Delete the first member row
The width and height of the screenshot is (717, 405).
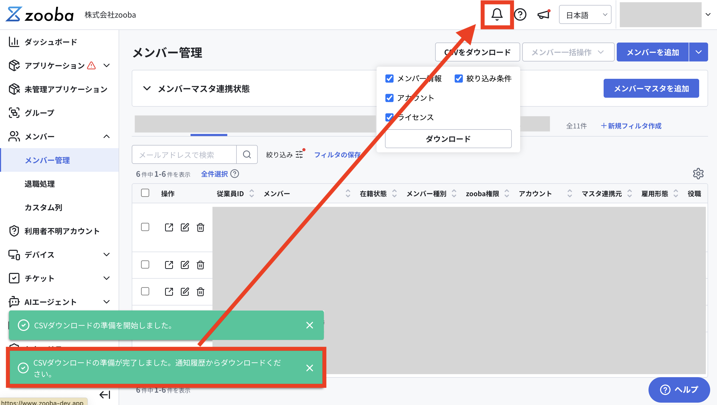click(x=201, y=227)
